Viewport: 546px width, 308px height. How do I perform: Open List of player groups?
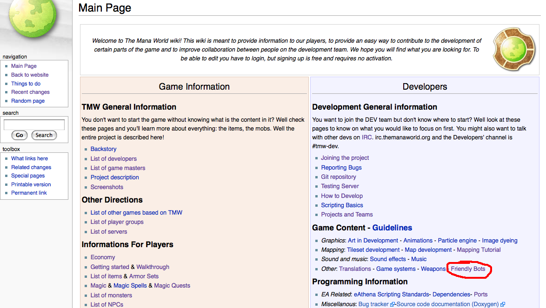click(x=117, y=222)
